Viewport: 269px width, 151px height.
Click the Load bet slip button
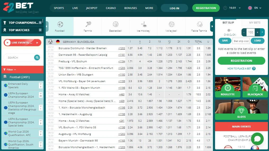pos(258,41)
